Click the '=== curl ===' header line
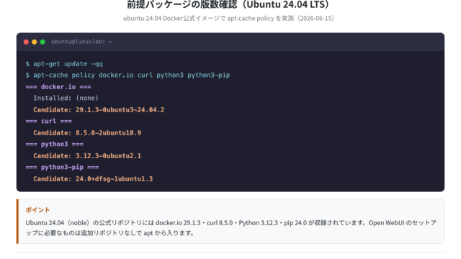 (48, 121)
